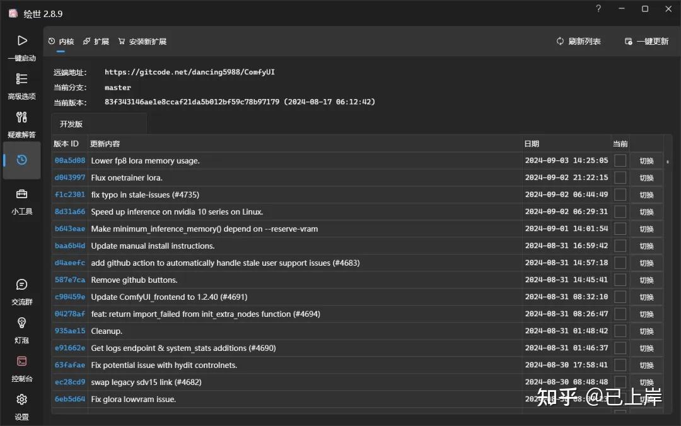Open the 控制台 console panel
Screen dimensions: 681x426
[22, 369]
